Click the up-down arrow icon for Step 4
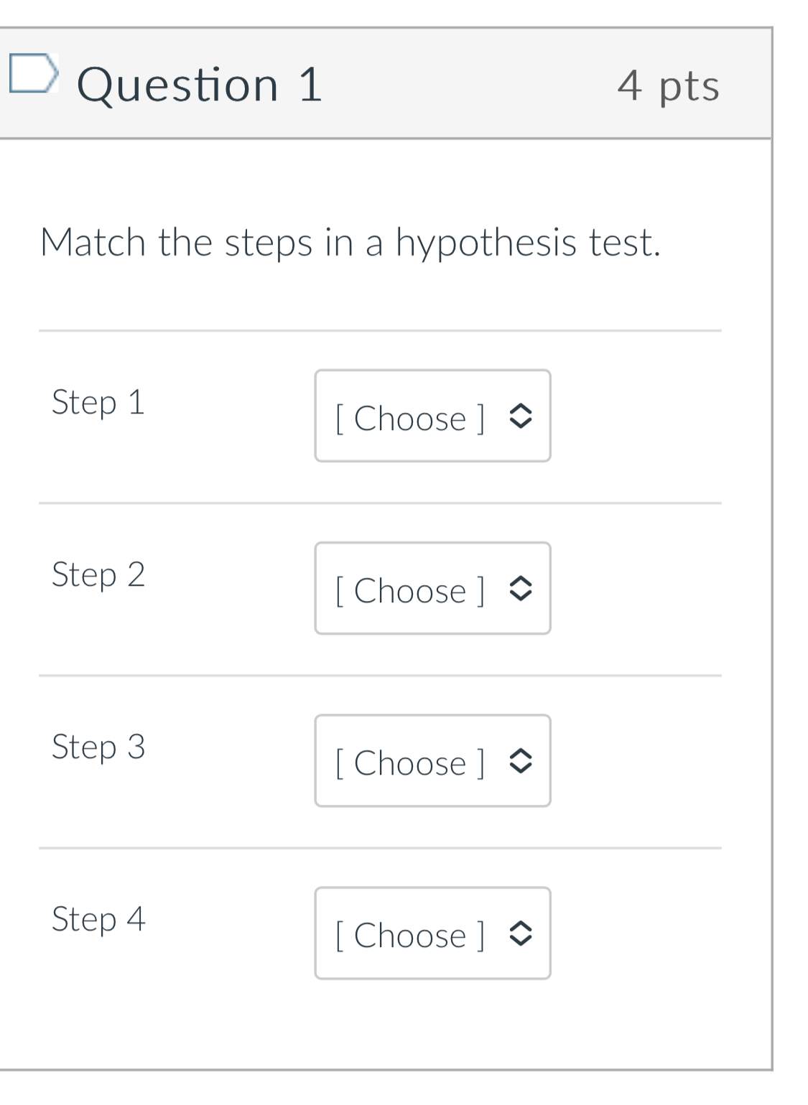Image resolution: width=808 pixels, height=1105 pixels. (x=521, y=933)
